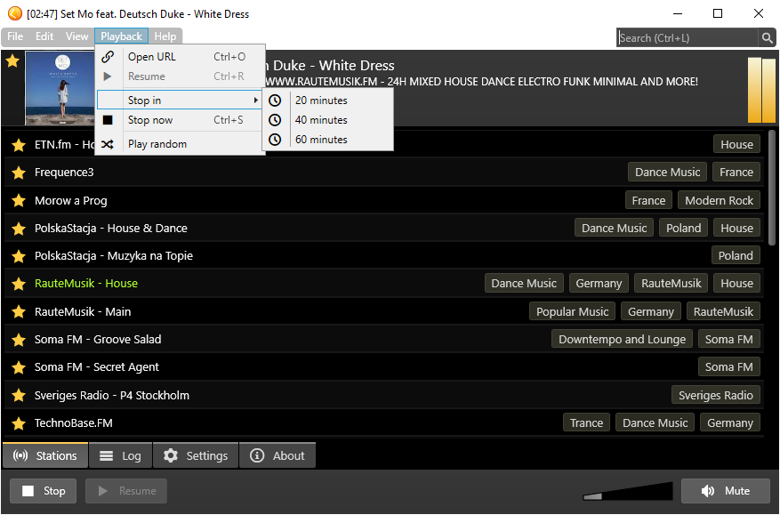
Task: Click the clock icon beside 20 minutes
Action: tap(275, 101)
